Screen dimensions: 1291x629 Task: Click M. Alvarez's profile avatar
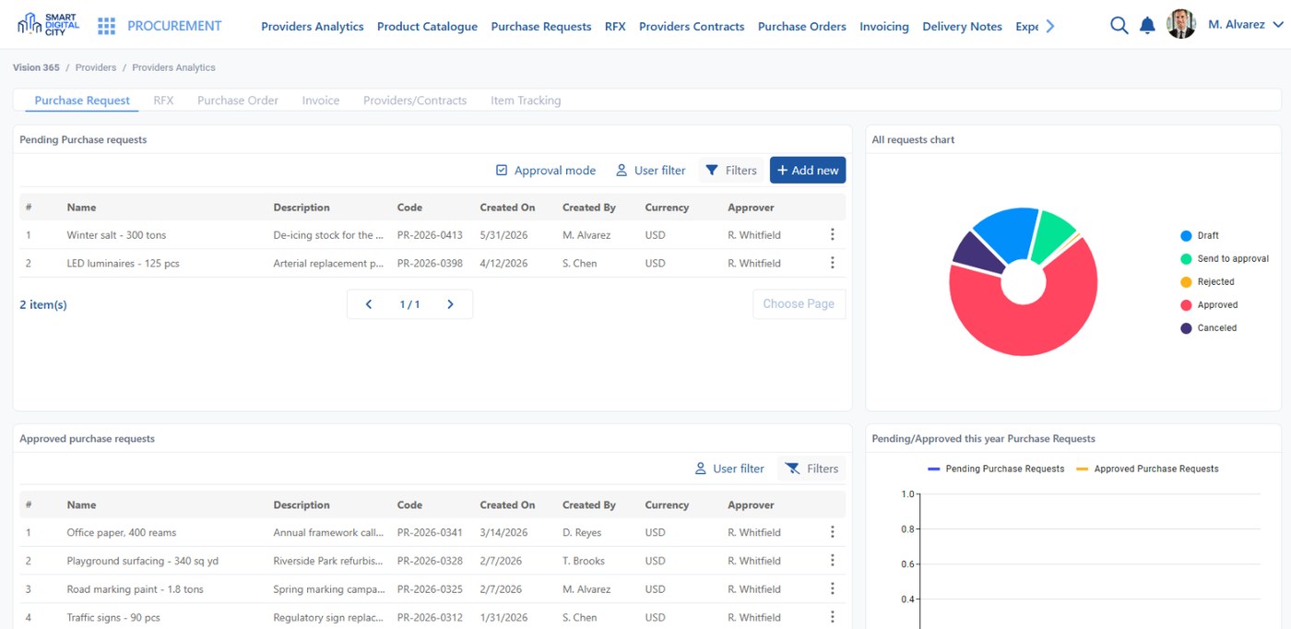[x=1181, y=25]
